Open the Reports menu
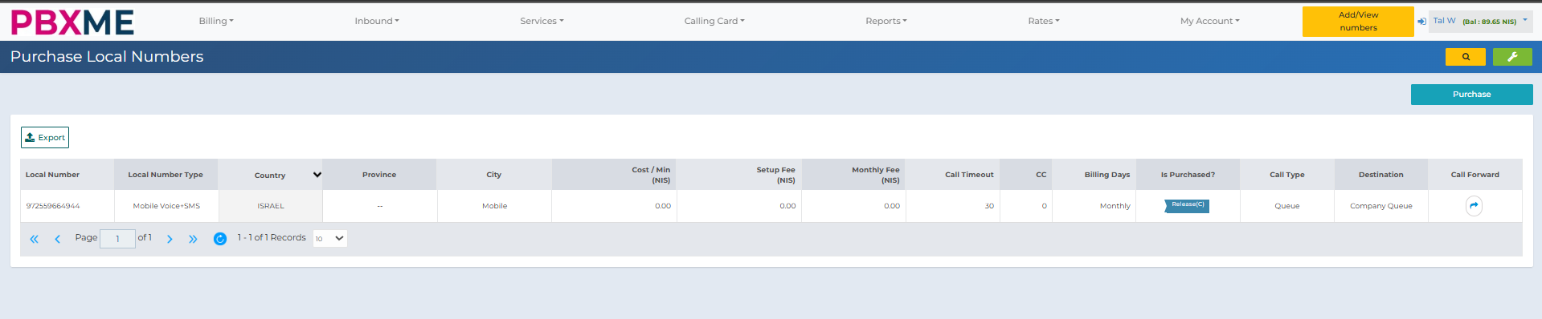The image size is (1542, 319). pyautogui.click(x=886, y=21)
